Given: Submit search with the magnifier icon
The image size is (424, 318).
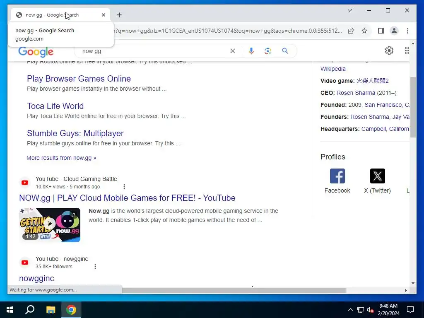Looking at the screenshot, I should (x=285, y=51).
